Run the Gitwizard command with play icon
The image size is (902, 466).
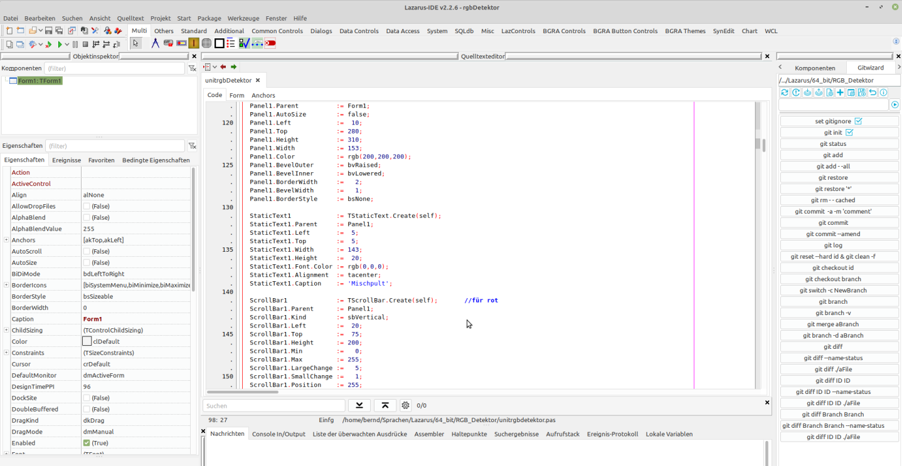coord(895,105)
